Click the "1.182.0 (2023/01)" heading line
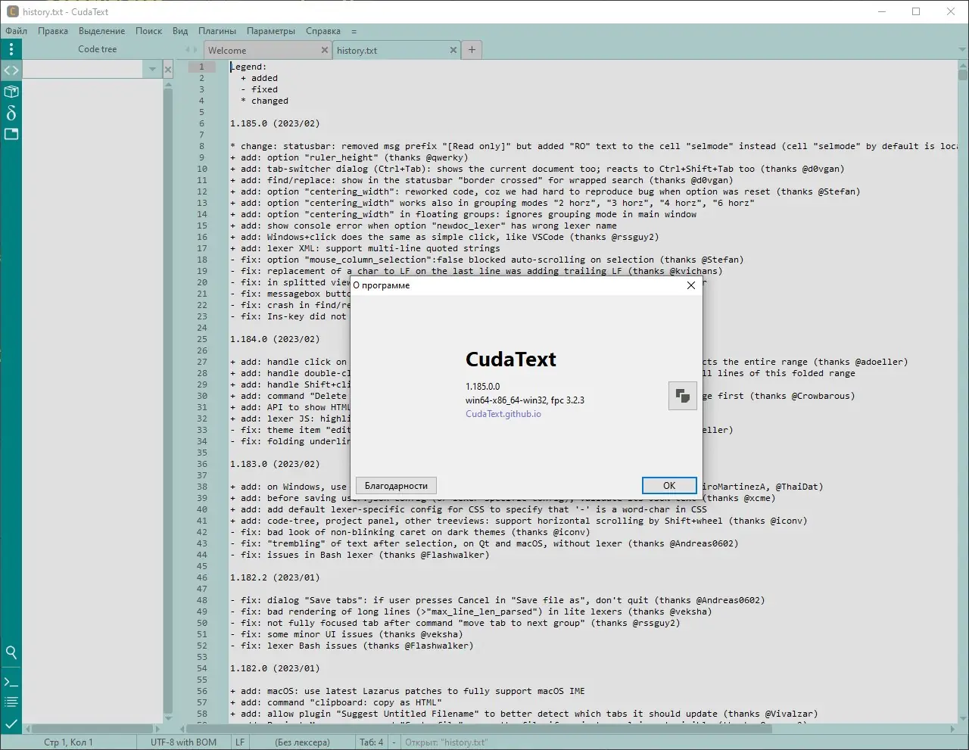 (275, 668)
